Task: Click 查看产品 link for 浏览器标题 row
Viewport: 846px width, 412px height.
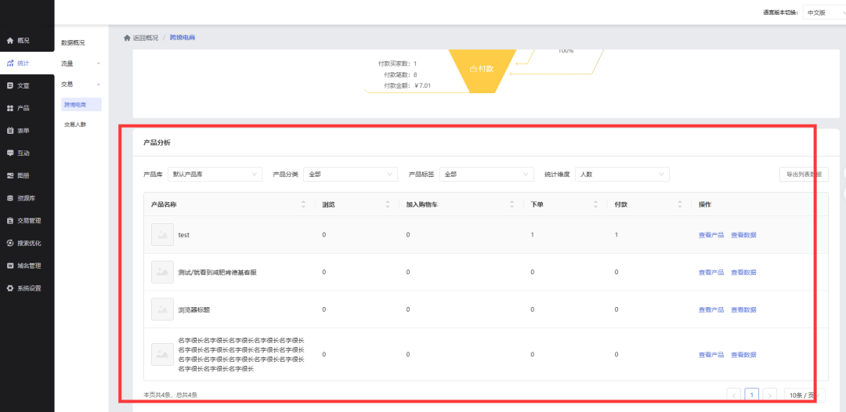Action: click(710, 309)
